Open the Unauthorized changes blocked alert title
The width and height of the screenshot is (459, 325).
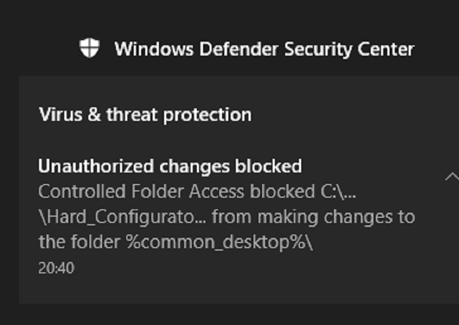(170, 166)
